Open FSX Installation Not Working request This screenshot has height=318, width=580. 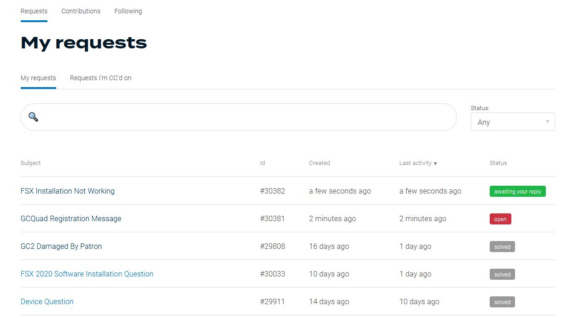[x=68, y=191]
